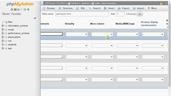Open Move column dropdown in third row

102,57
